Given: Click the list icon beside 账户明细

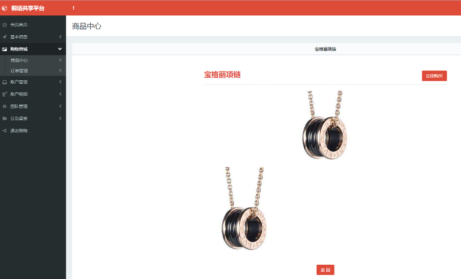Looking at the screenshot, I should (5, 94).
